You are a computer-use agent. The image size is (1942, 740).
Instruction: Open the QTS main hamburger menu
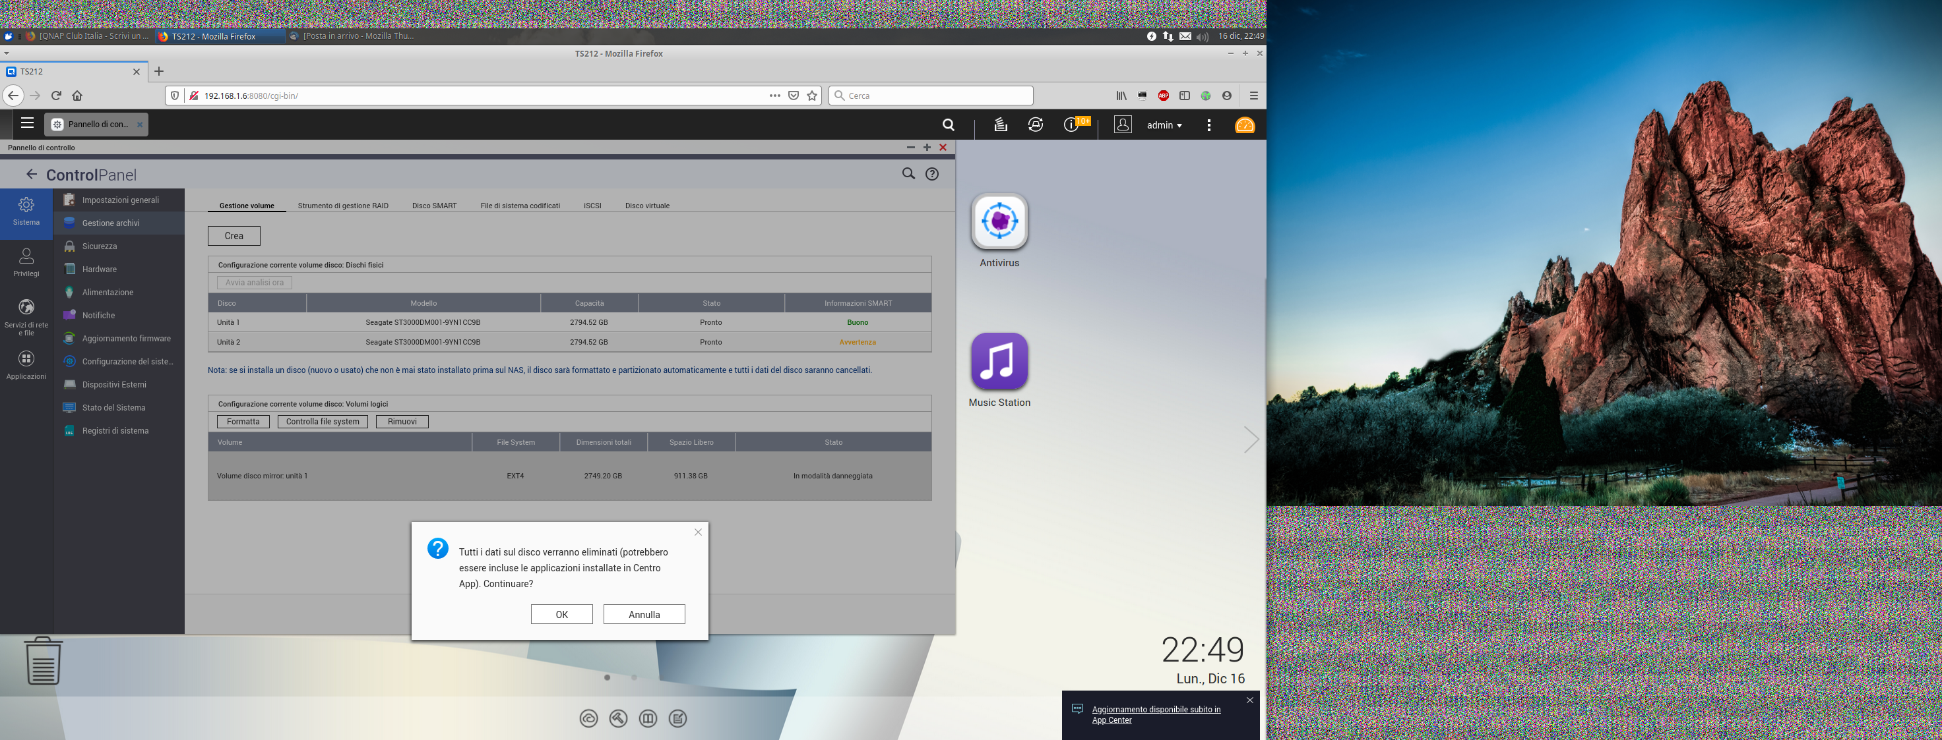27,123
